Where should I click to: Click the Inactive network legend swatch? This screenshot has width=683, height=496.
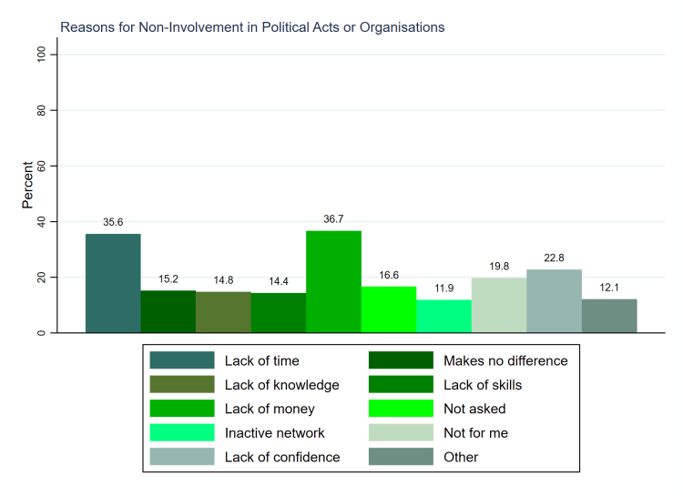182,433
